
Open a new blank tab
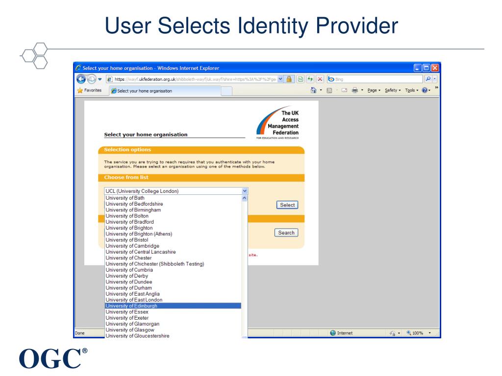(226, 91)
